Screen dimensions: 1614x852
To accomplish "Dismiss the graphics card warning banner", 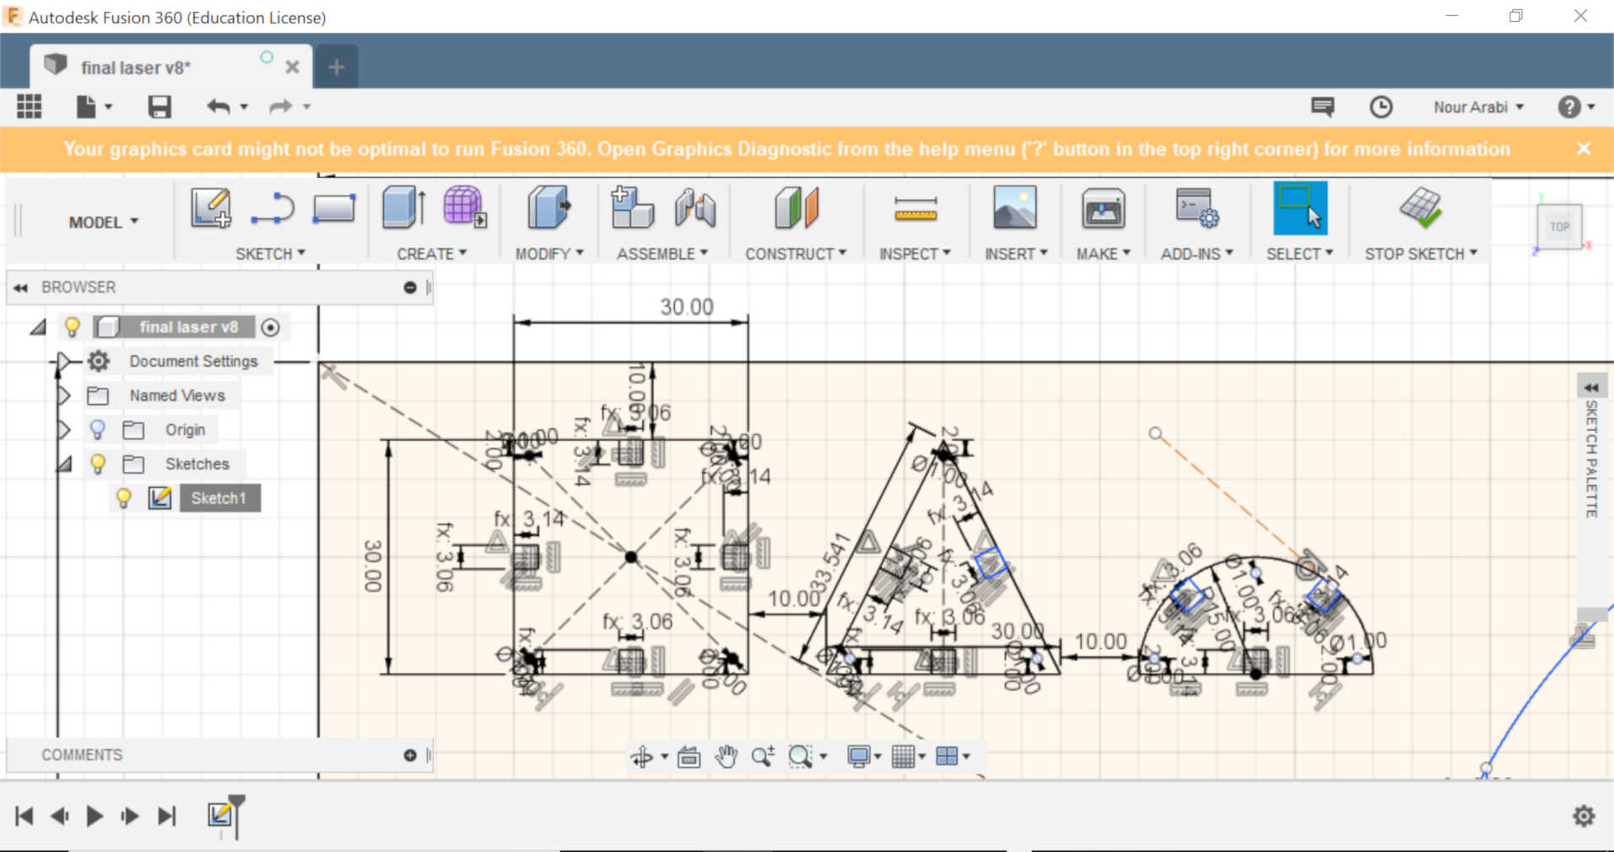I will click(x=1584, y=148).
